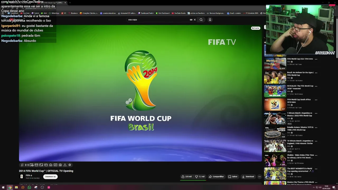Open the Kick Dashboard bookmark
This screenshot has width=338, height=190.
(x=163, y=13)
